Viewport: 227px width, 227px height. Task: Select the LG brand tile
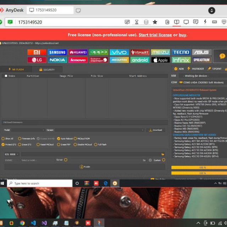[37, 60]
